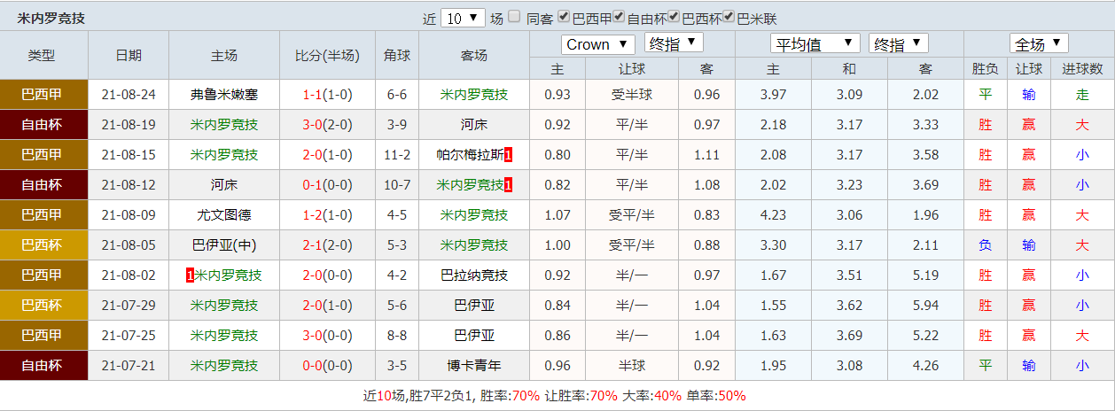Click the 博卡青年 away team
Viewport: 1115px width, 411px height.
click(x=474, y=366)
